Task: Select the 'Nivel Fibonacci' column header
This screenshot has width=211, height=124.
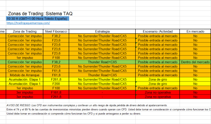Action: point(56,31)
